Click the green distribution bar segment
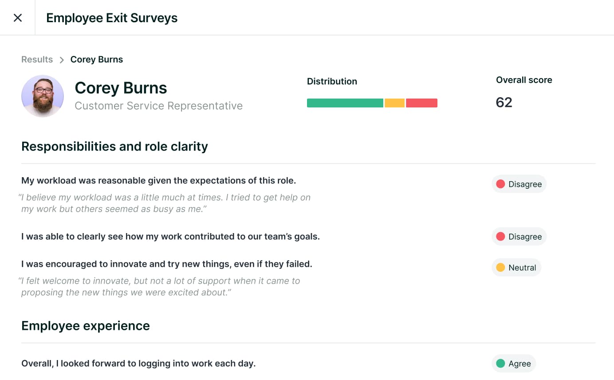The height and width of the screenshot is (380, 614). (x=345, y=103)
